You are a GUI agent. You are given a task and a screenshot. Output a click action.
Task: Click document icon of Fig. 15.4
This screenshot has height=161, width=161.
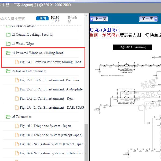[17, 108]
